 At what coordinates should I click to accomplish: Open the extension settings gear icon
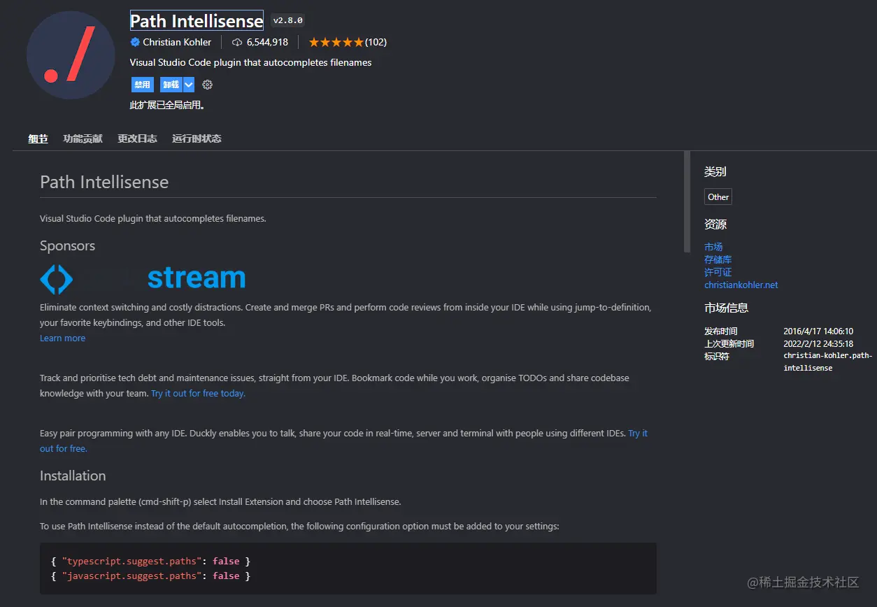(207, 85)
